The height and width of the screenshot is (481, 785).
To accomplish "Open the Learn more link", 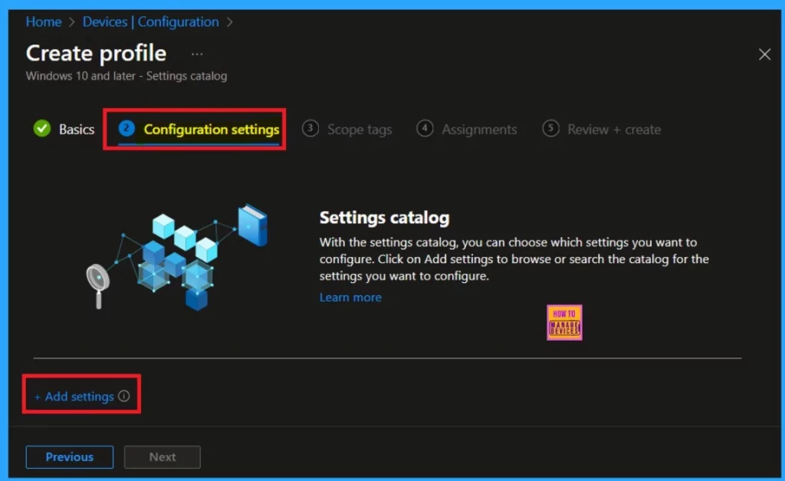I will [x=350, y=298].
